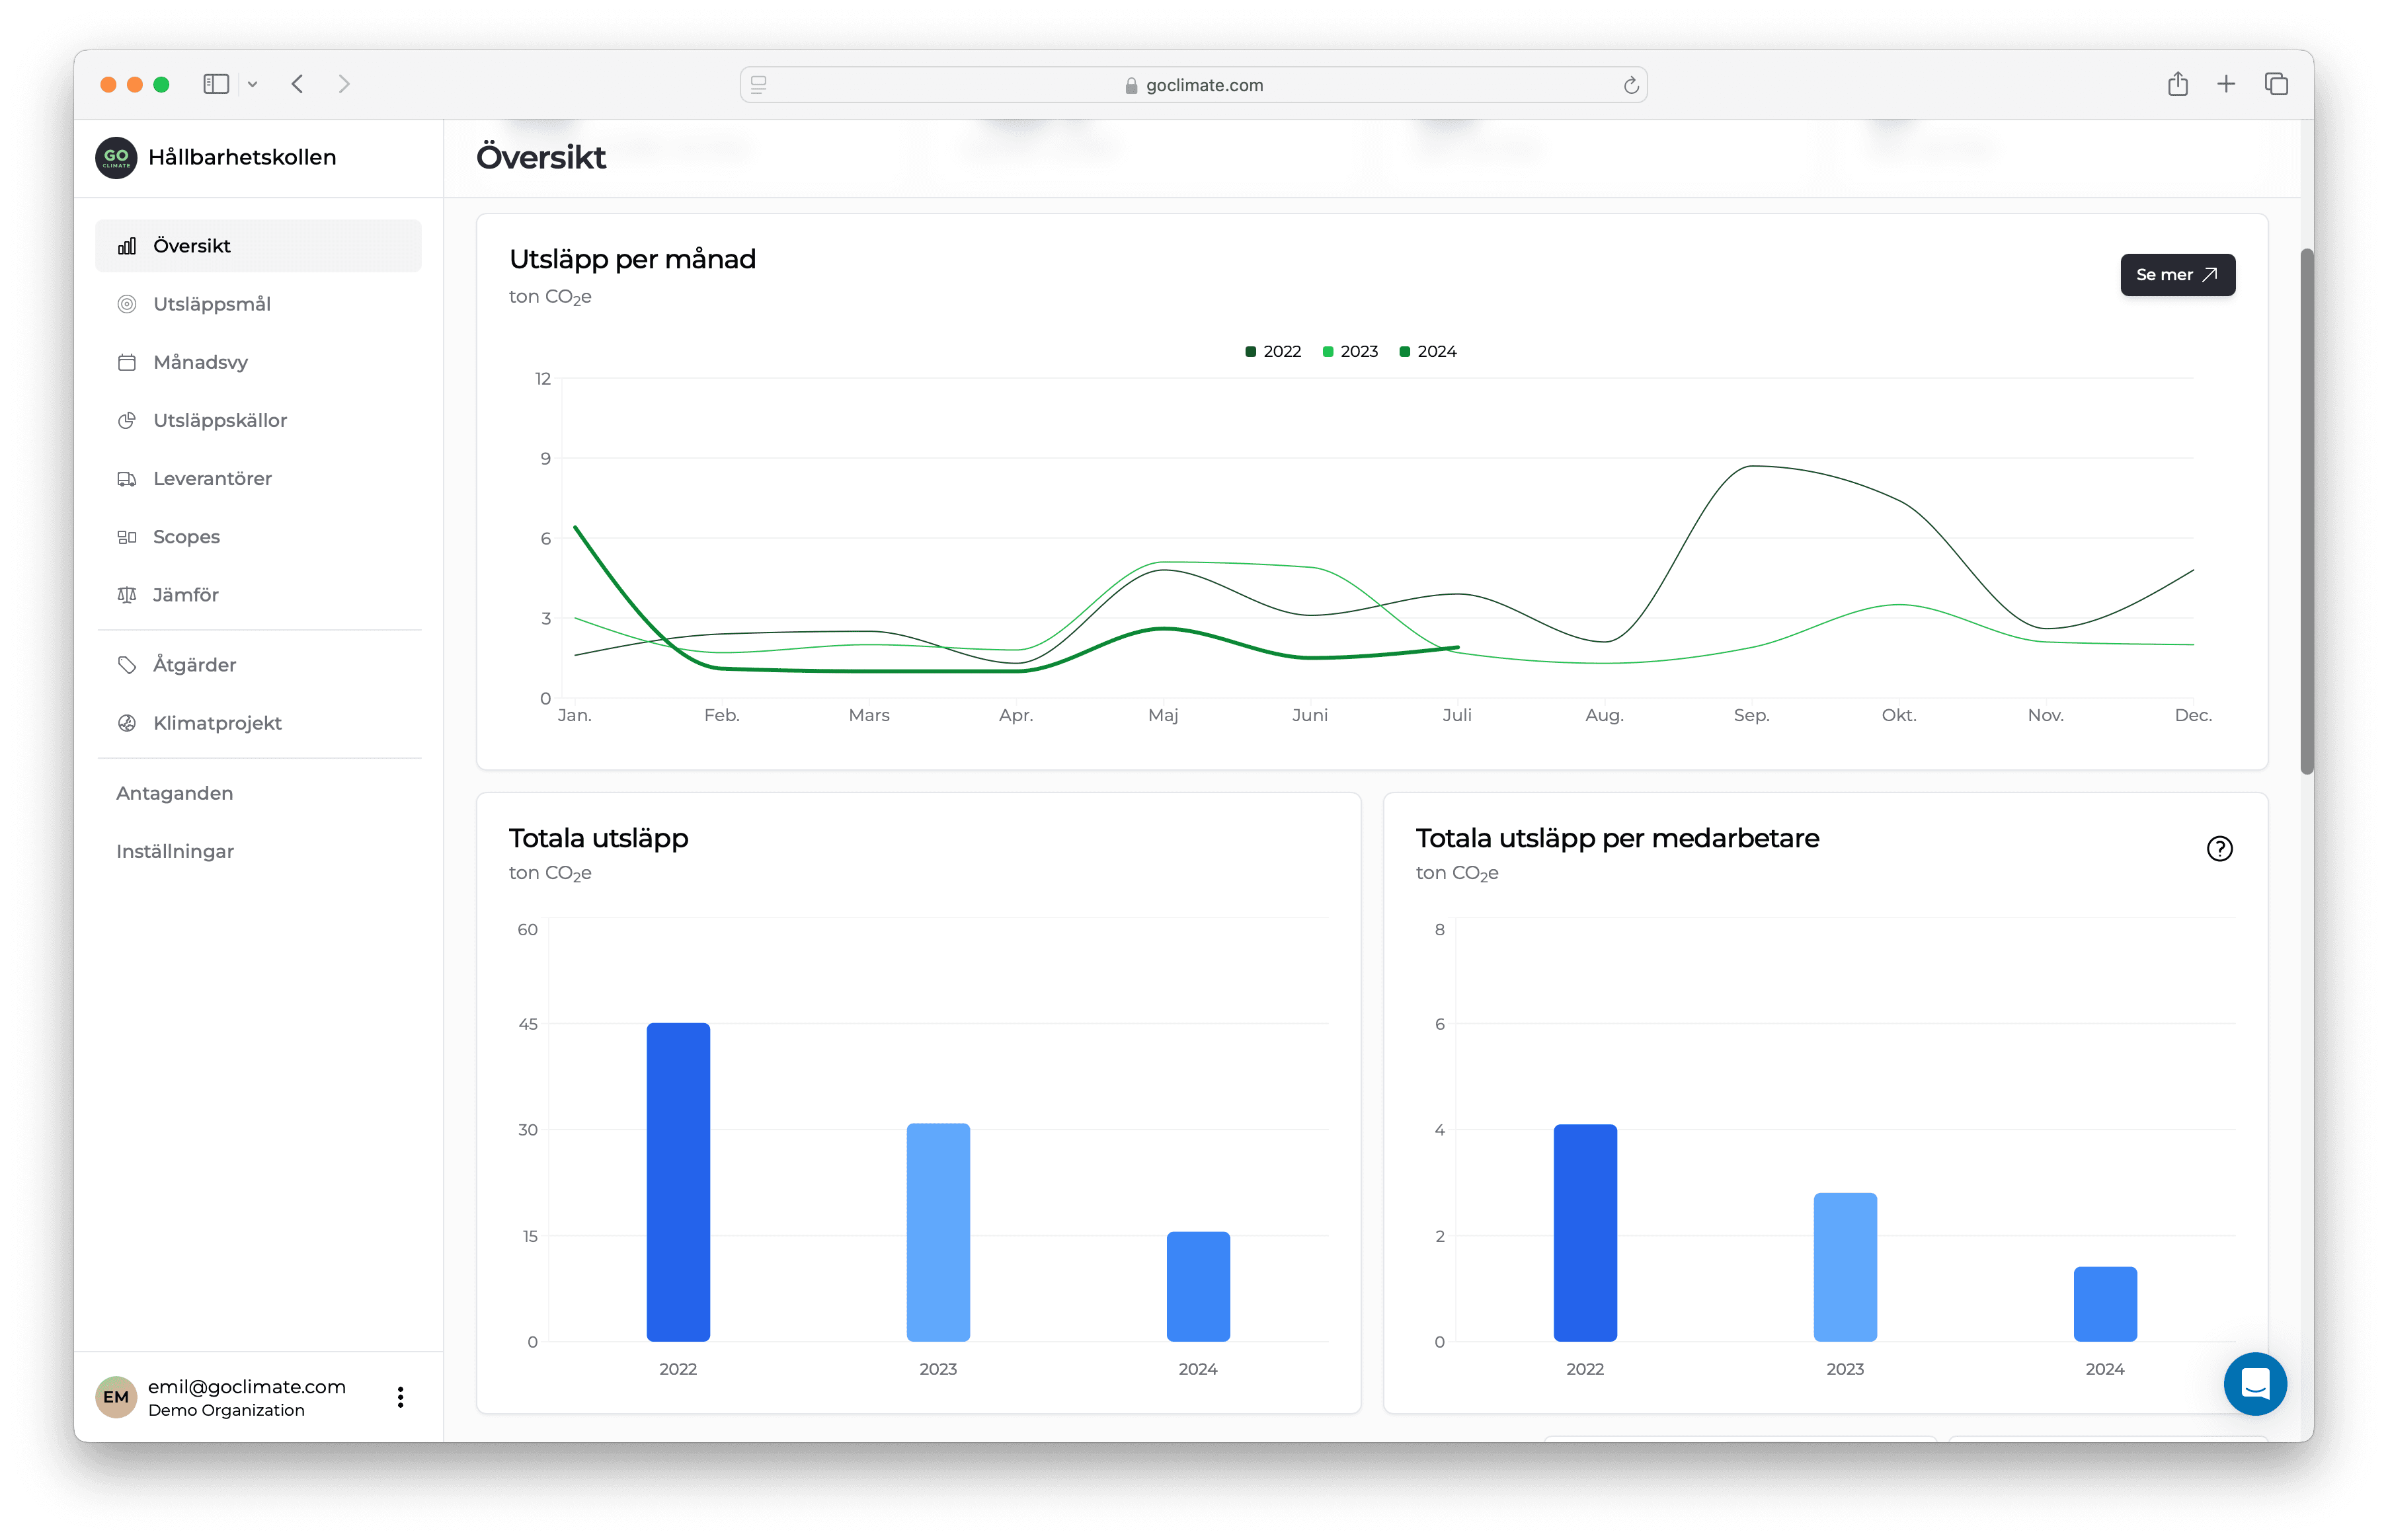Click the Leverantörer truck icon
The height and width of the screenshot is (1540, 2388).
click(127, 479)
